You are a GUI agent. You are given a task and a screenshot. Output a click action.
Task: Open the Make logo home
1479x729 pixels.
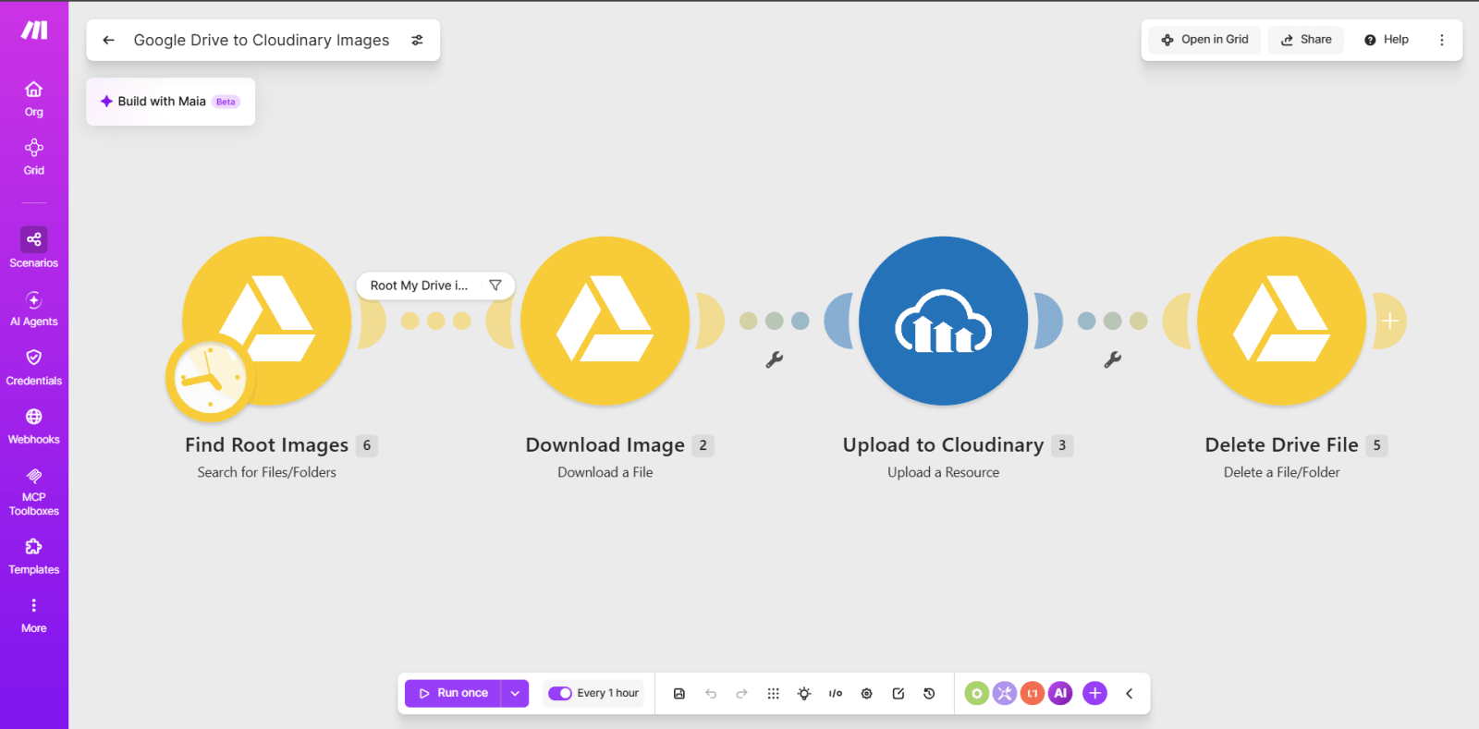point(34,30)
